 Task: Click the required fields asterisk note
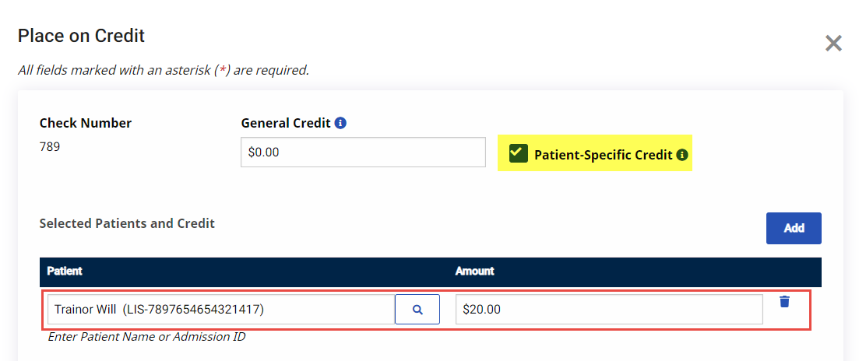coord(164,70)
